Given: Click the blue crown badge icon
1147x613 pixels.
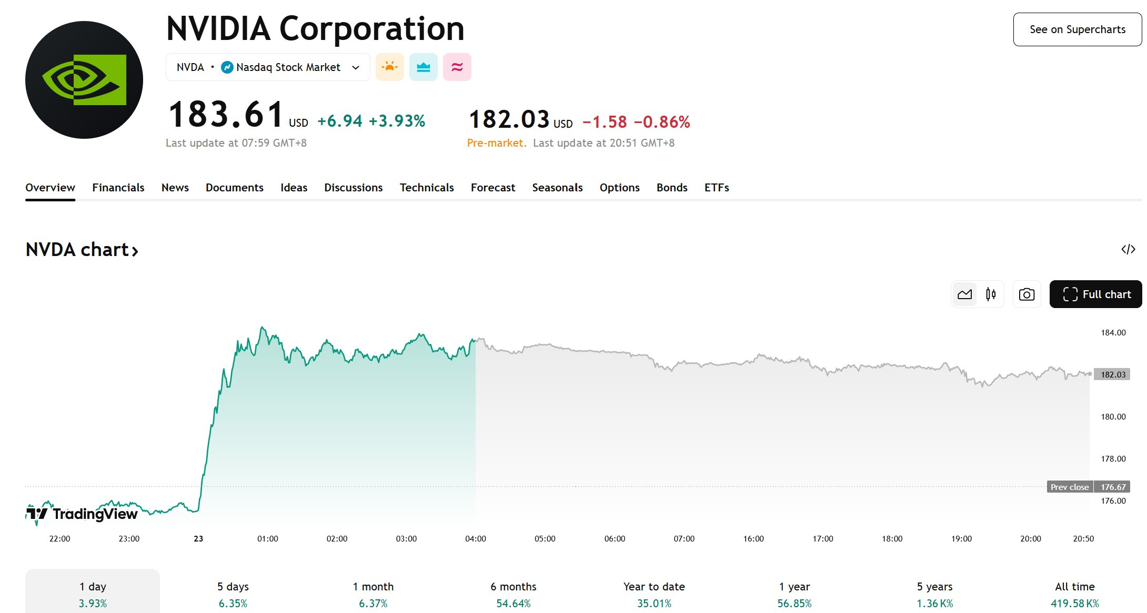Looking at the screenshot, I should point(424,67).
